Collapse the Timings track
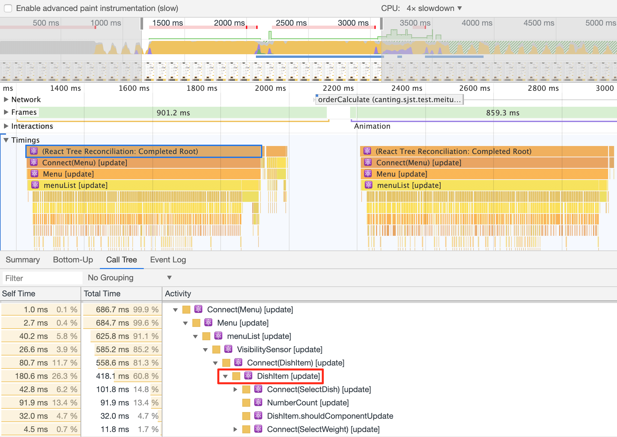 [6, 140]
